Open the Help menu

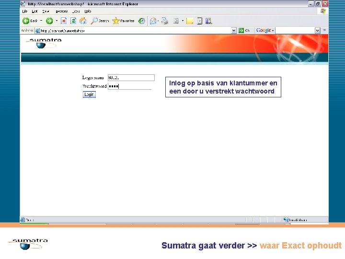(x=88, y=11)
